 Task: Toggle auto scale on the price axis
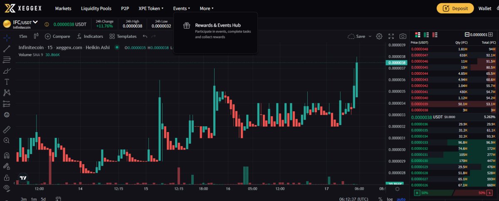401,199
